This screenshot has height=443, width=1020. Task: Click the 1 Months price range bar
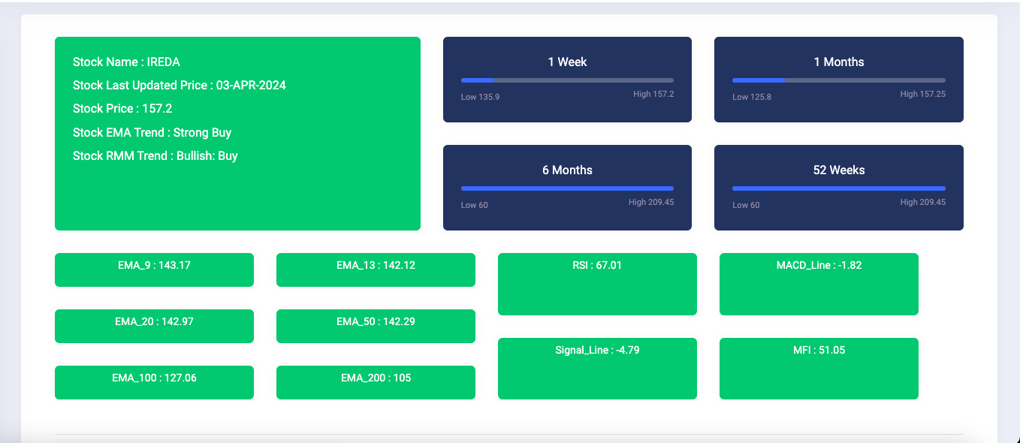(839, 80)
